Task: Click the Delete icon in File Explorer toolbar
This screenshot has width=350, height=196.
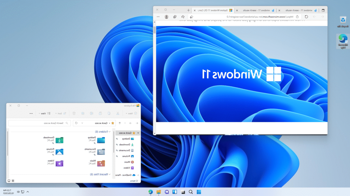Action: coord(74,113)
